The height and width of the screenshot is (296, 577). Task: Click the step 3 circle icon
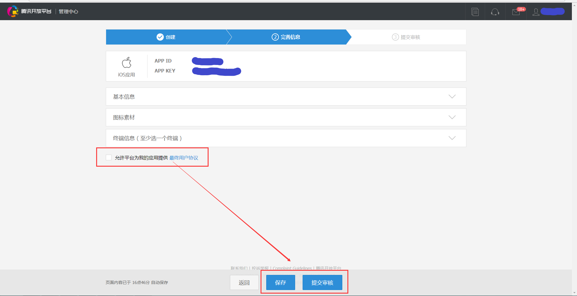[x=395, y=37]
